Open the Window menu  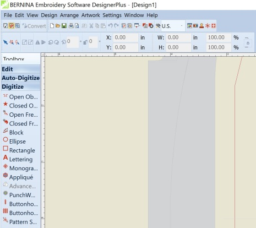[x=134, y=15]
